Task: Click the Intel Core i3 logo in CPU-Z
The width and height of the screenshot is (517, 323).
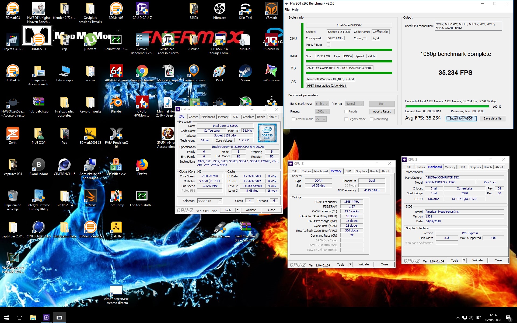Action: click(x=267, y=133)
